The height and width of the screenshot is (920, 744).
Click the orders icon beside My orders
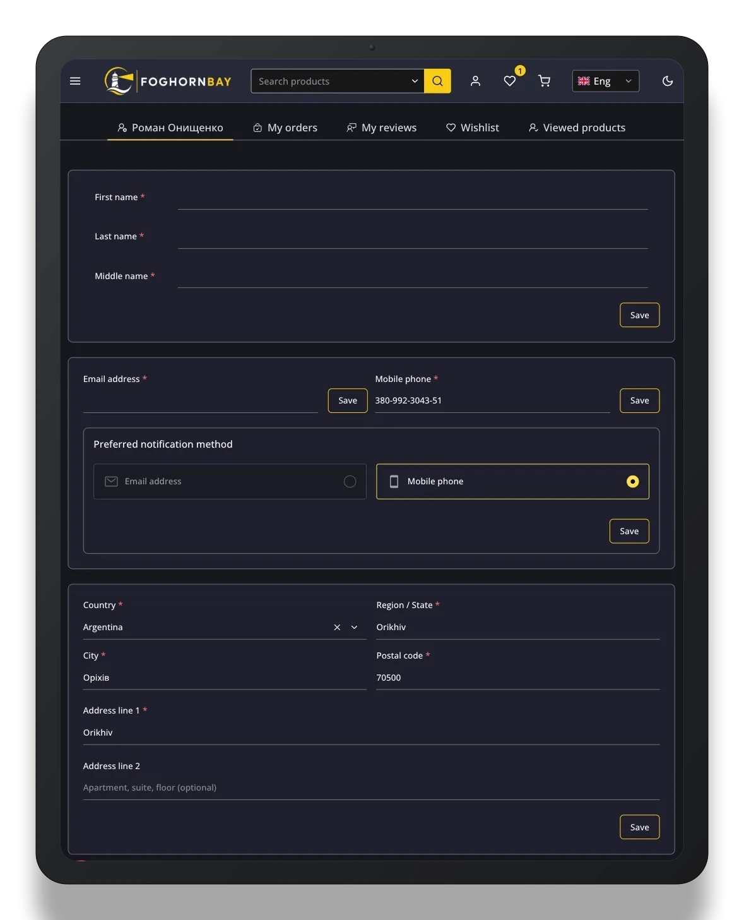(x=257, y=128)
